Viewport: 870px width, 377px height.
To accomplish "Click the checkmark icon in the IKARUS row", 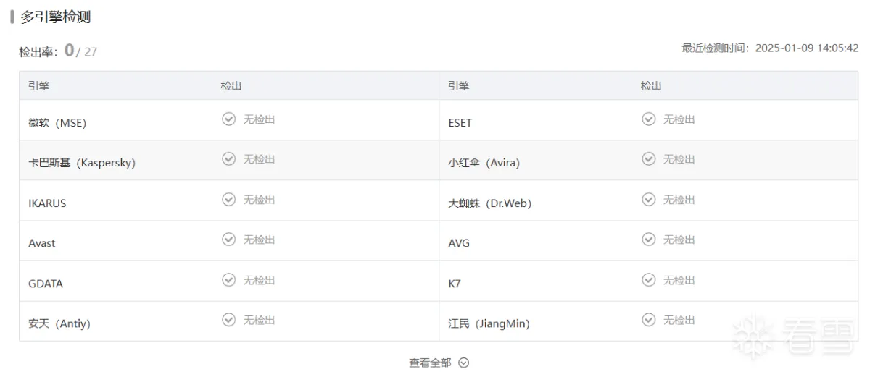I will pyautogui.click(x=228, y=200).
